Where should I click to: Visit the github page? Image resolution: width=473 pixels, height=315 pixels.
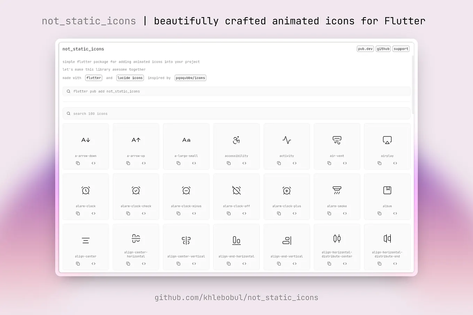(x=383, y=48)
